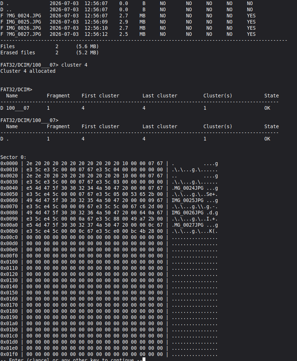Click ASCII text '.MG_0027JPG ...g'
297x361 pixels.
click(x=195, y=225)
